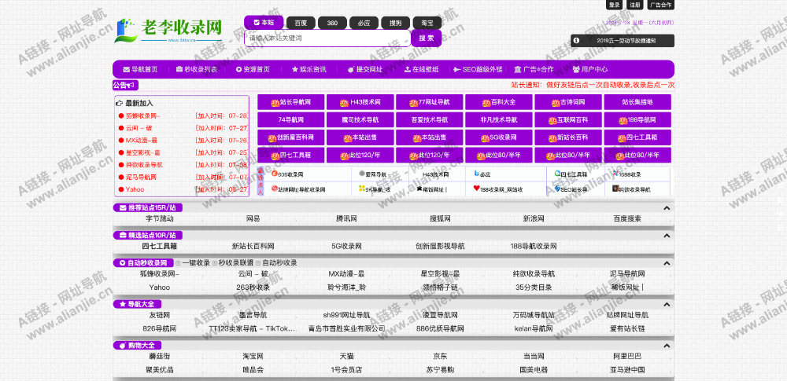Click the keyword search input field

coord(327,38)
